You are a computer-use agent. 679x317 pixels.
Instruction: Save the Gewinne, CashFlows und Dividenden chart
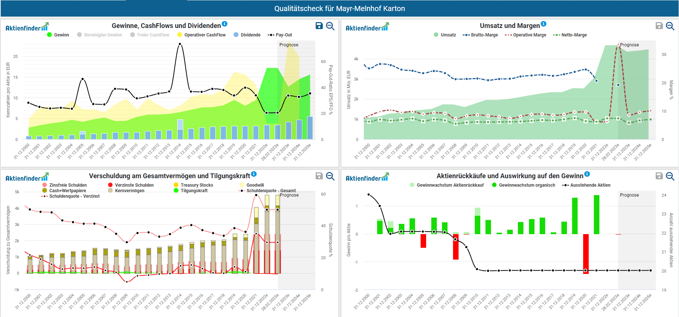click(319, 26)
